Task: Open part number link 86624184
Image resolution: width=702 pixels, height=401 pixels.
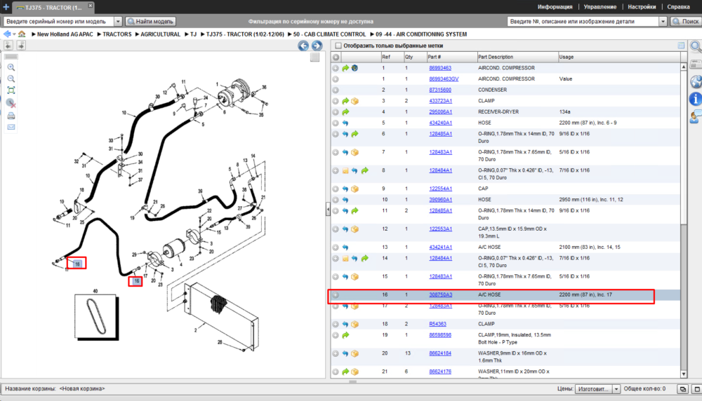Action: point(440,353)
